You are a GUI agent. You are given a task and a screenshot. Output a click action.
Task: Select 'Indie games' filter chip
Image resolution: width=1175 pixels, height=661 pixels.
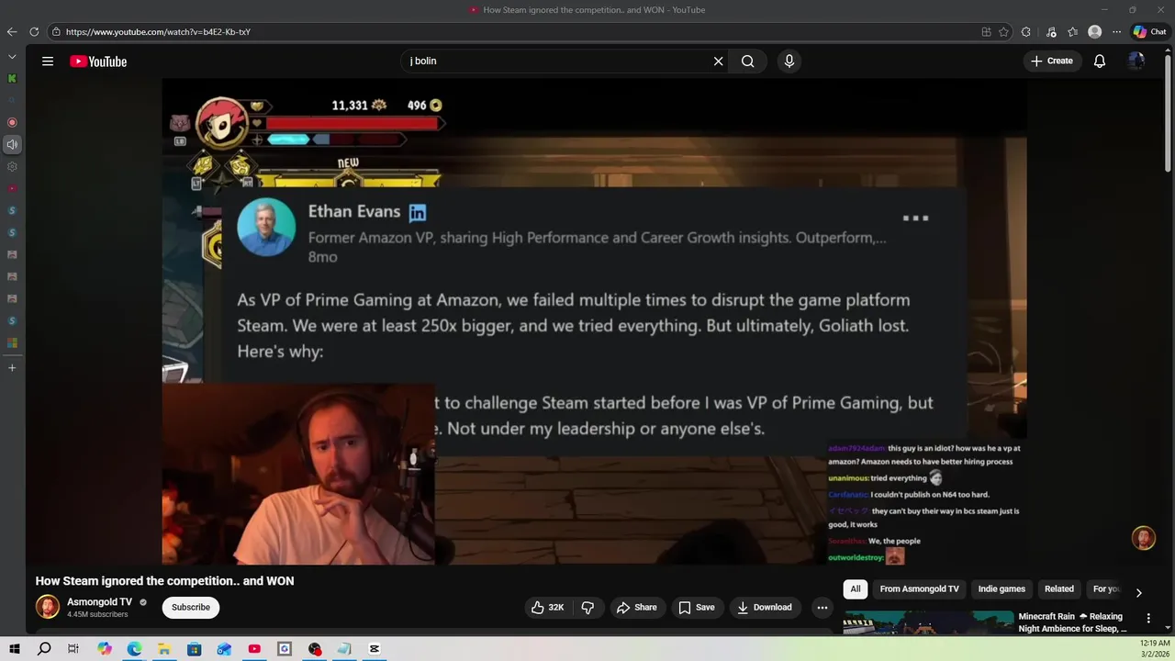[1002, 589]
